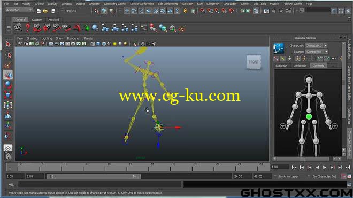Click the Character Controls horizontal scrollbar
353x198 pixels.
point(303,159)
